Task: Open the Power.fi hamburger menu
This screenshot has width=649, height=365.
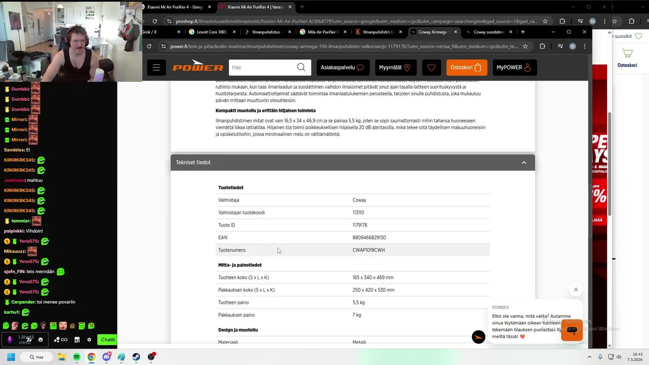Action: 156,67
